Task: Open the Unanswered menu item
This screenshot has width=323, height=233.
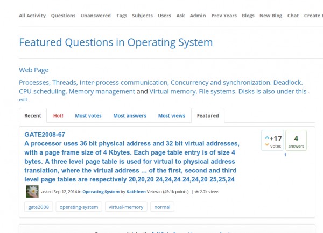Action: (95, 16)
